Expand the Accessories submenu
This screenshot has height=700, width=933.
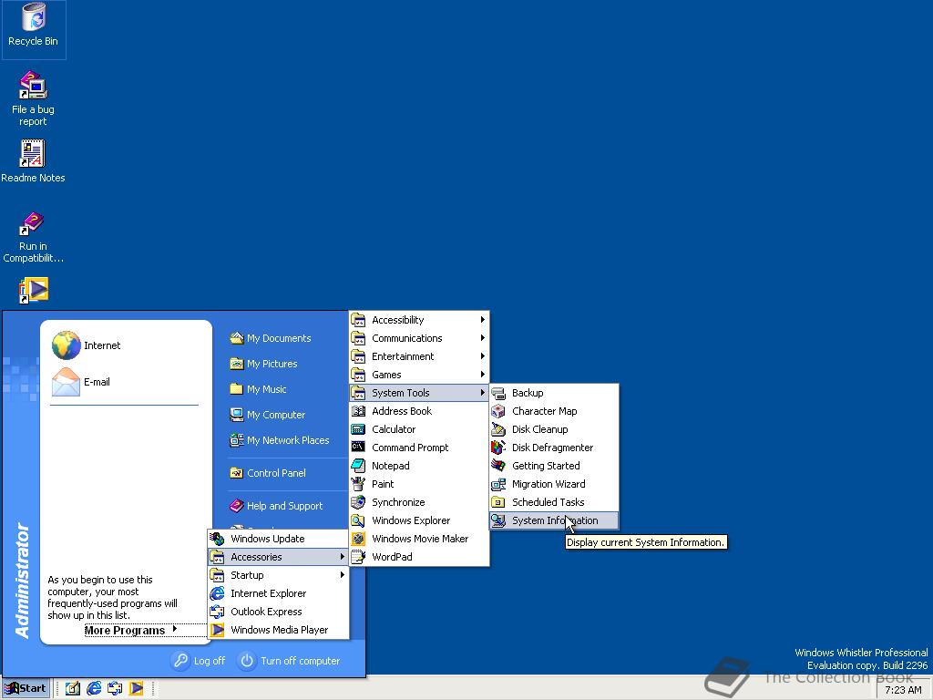[279, 557]
